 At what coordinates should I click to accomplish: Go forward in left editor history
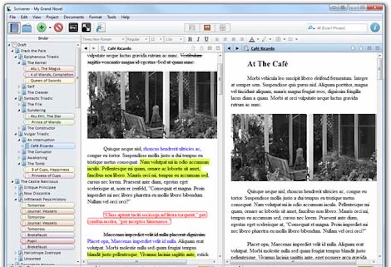click(94, 48)
